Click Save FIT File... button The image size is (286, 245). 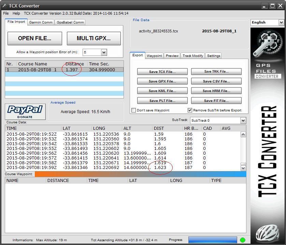click(216, 101)
